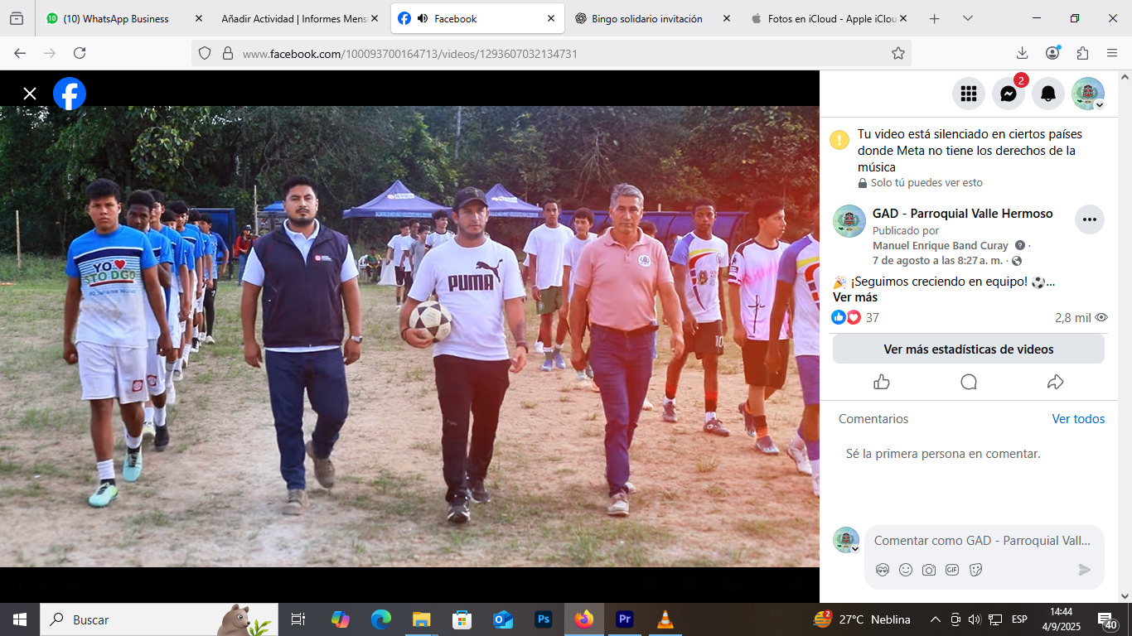Open the post's three-dot options menu

1089,219
